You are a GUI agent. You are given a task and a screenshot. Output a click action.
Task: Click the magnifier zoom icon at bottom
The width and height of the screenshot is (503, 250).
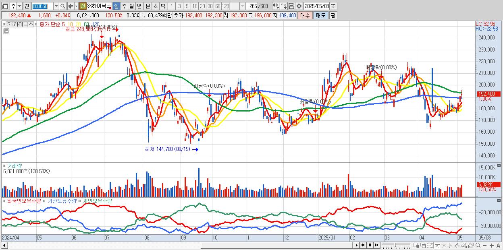[478, 246]
